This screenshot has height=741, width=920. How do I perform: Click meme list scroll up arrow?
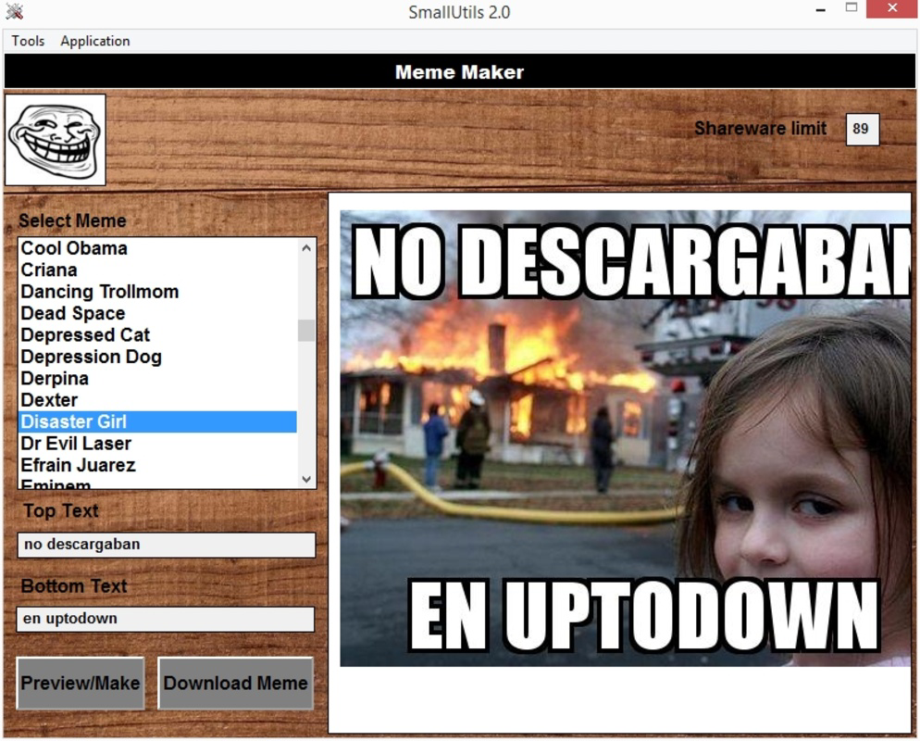click(x=306, y=248)
